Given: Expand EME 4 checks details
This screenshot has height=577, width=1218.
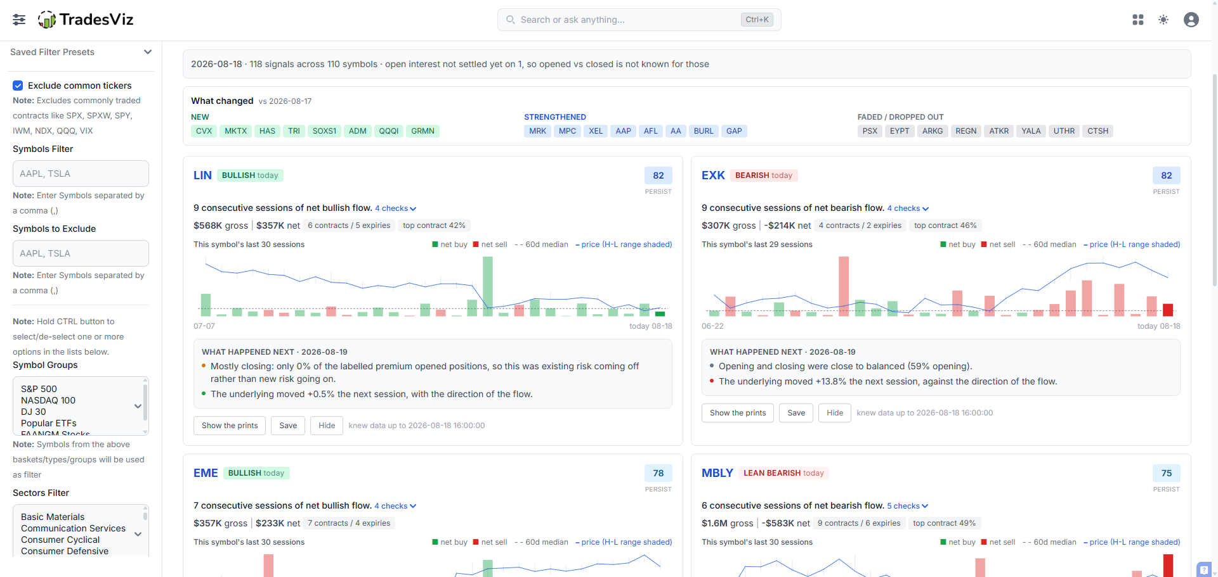Looking at the screenshot, I should tap(395, 506).
